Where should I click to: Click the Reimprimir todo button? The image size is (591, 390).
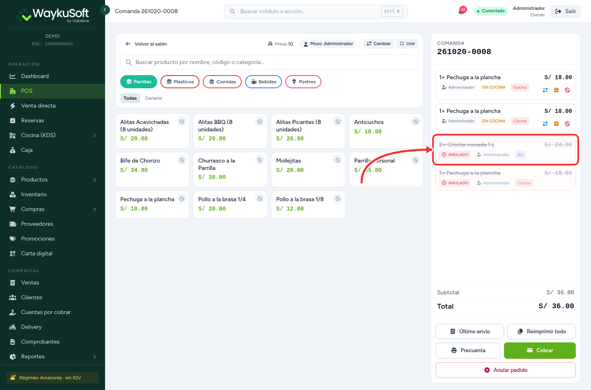541,331
